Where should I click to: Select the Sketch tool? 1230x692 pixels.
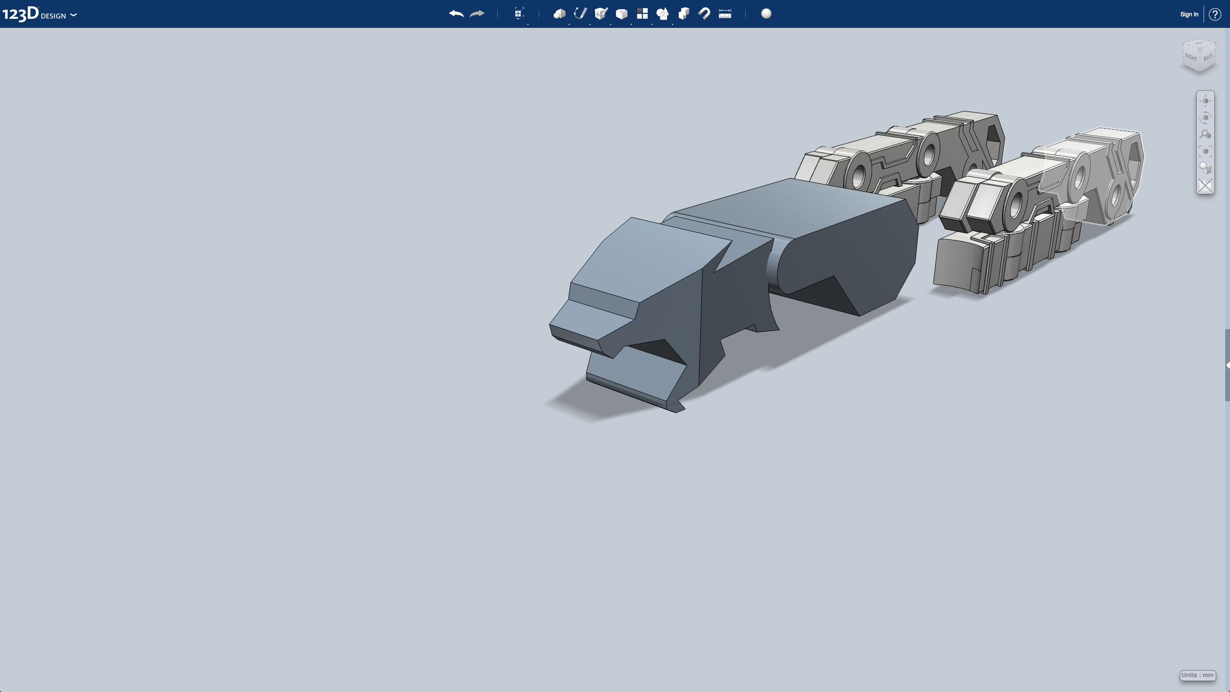pos(580,14)
